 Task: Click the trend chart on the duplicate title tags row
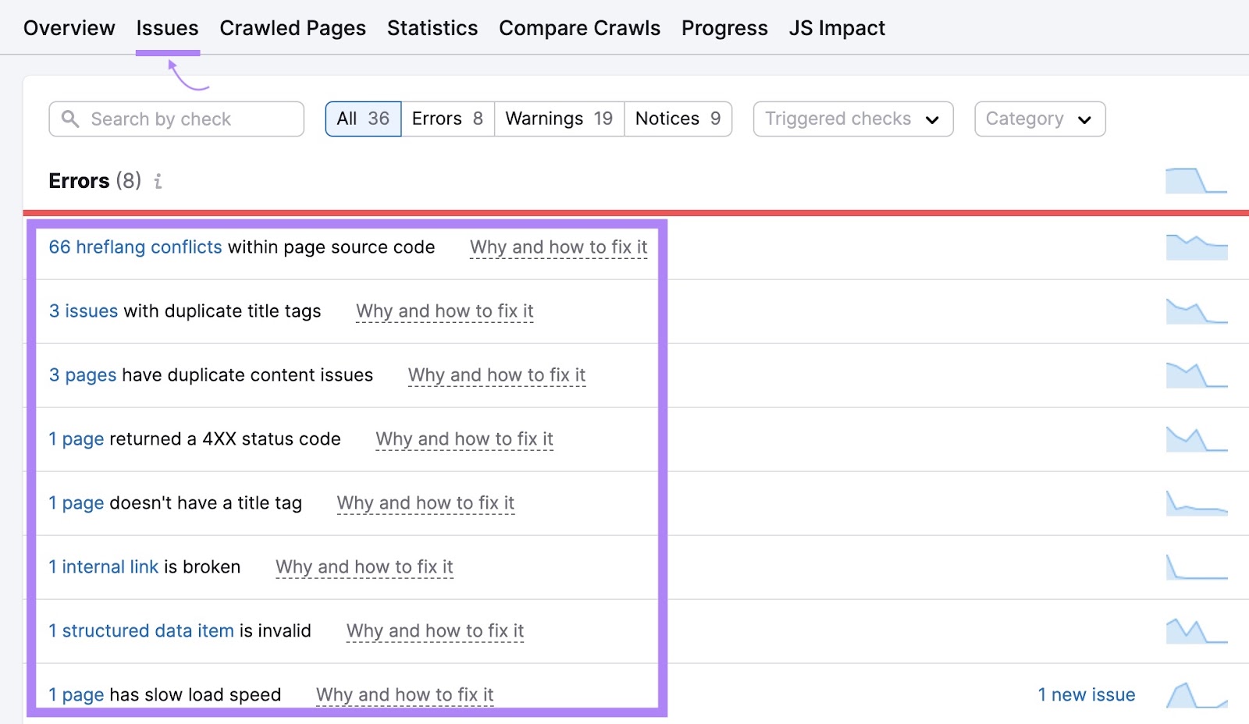(x=1196, y=311)
